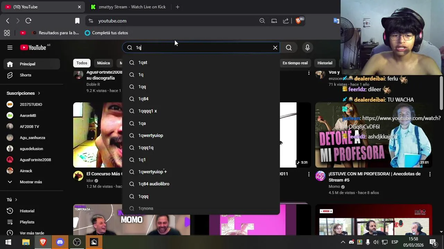Open the AaronMB subscription channel

pyautogui.click(x=32, y=116)
